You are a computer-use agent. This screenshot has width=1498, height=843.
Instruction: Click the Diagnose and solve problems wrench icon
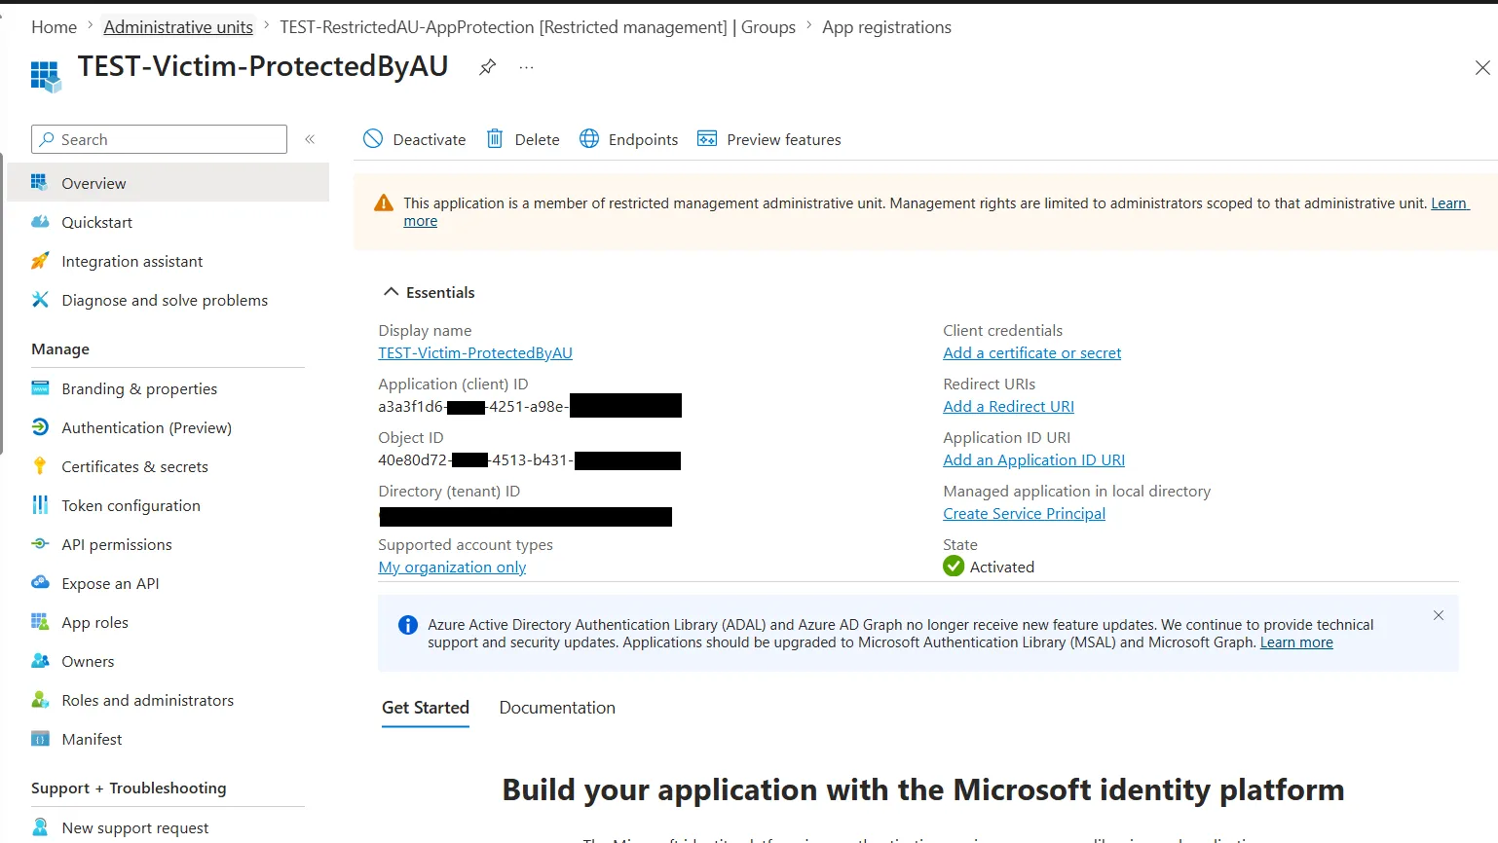point(40,299)
